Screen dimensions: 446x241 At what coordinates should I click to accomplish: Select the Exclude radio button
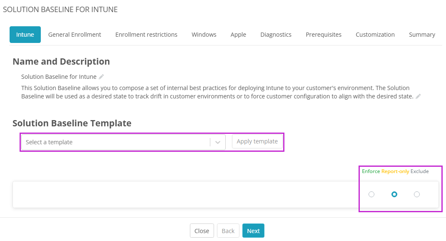[x=417, y=194]
